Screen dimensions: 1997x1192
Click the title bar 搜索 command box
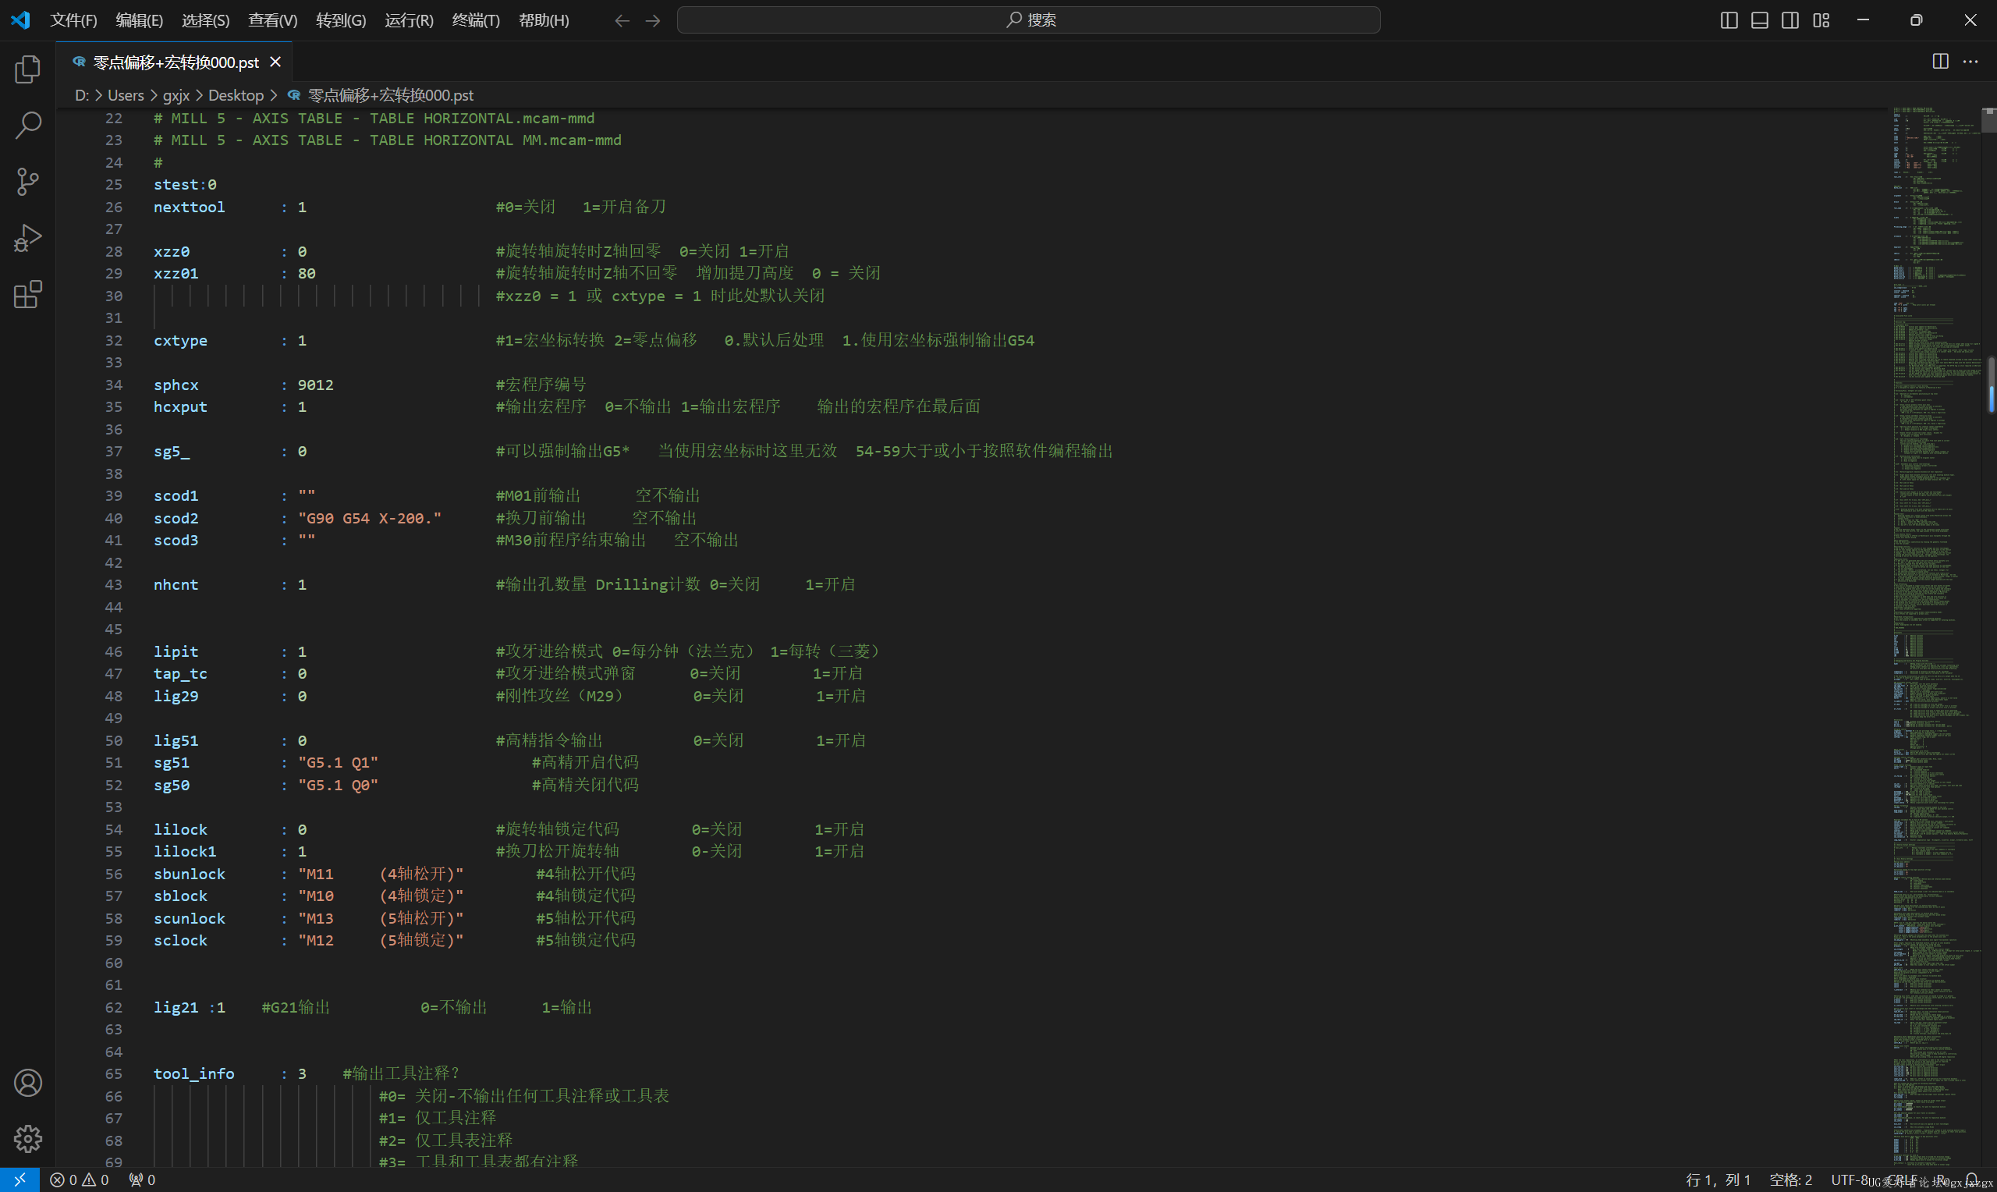click(1029, 20)
